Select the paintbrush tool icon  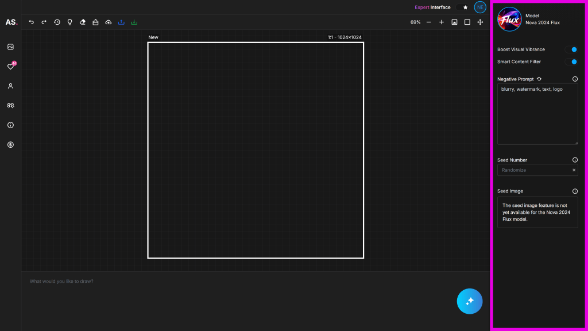click(96, 22)
